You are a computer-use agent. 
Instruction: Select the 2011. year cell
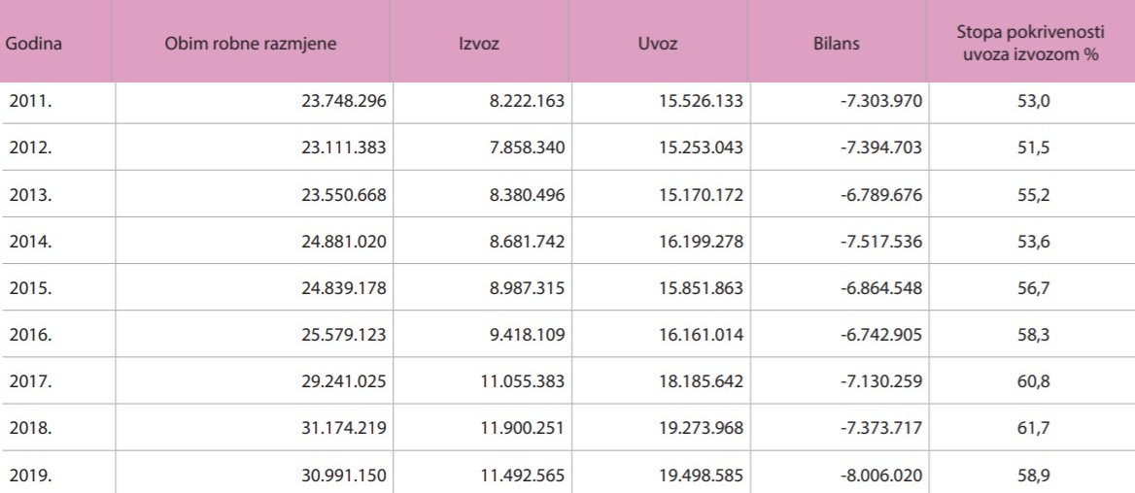click(x=31, y=101)
